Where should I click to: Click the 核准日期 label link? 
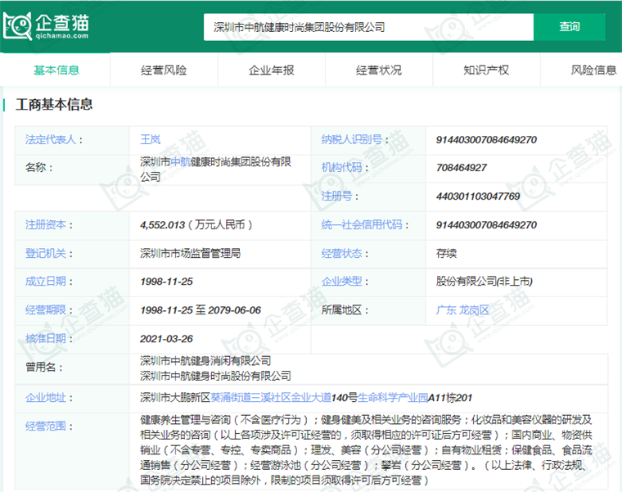(46, 338)
